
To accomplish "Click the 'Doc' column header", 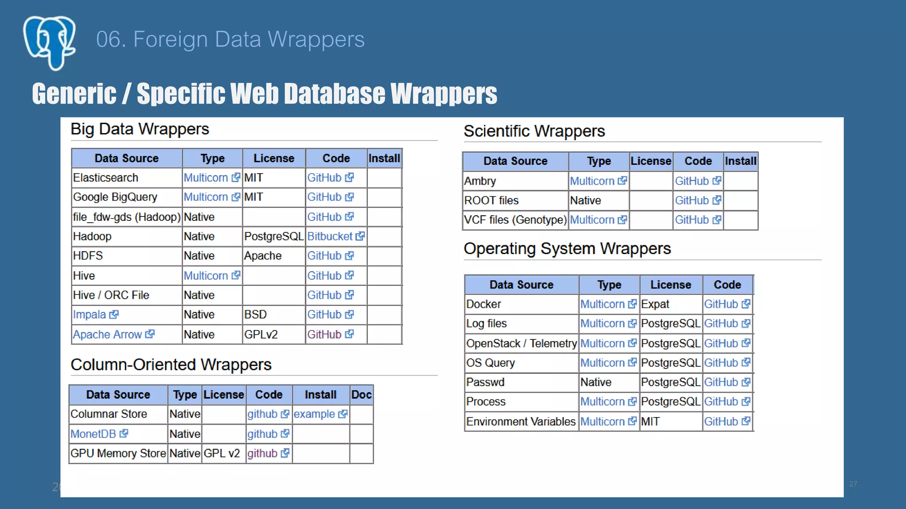I will [x=361, y=395].
